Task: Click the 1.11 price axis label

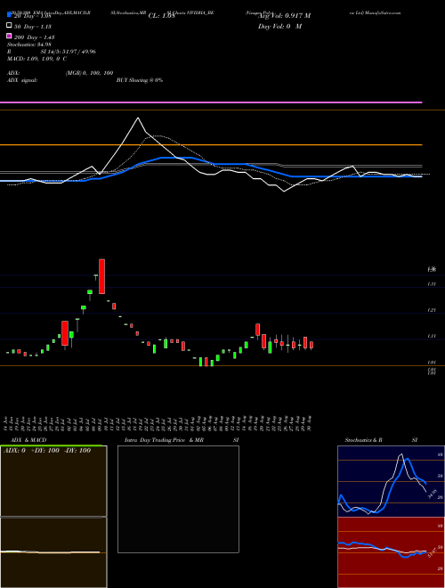Action: pyautogui.click(x=432, y=336)
